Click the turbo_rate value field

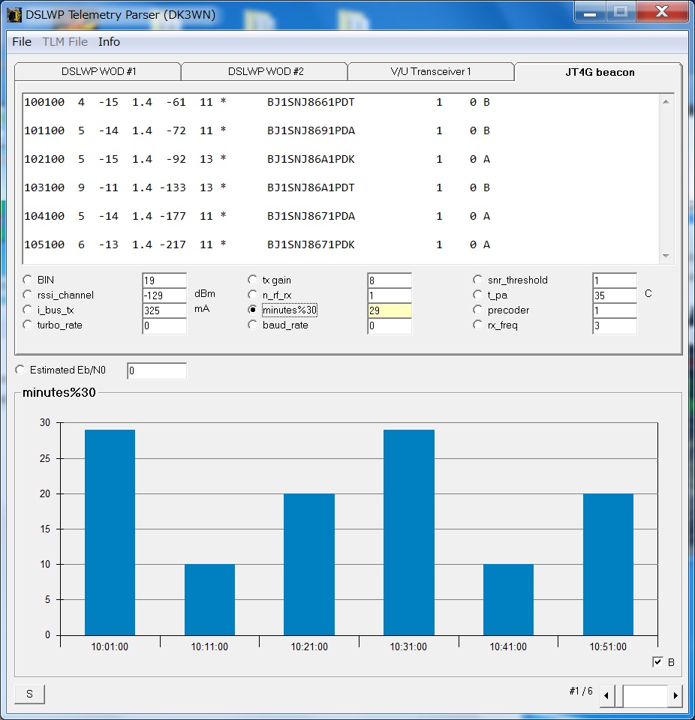(x=164, y=325)
